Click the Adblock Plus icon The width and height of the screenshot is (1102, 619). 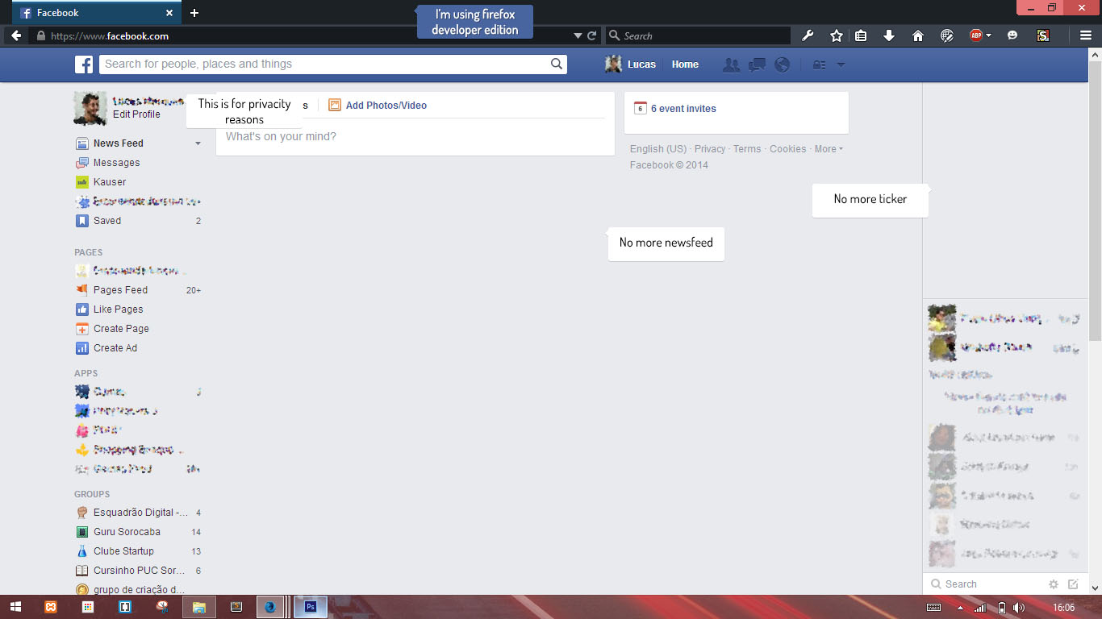pos(976,35)
